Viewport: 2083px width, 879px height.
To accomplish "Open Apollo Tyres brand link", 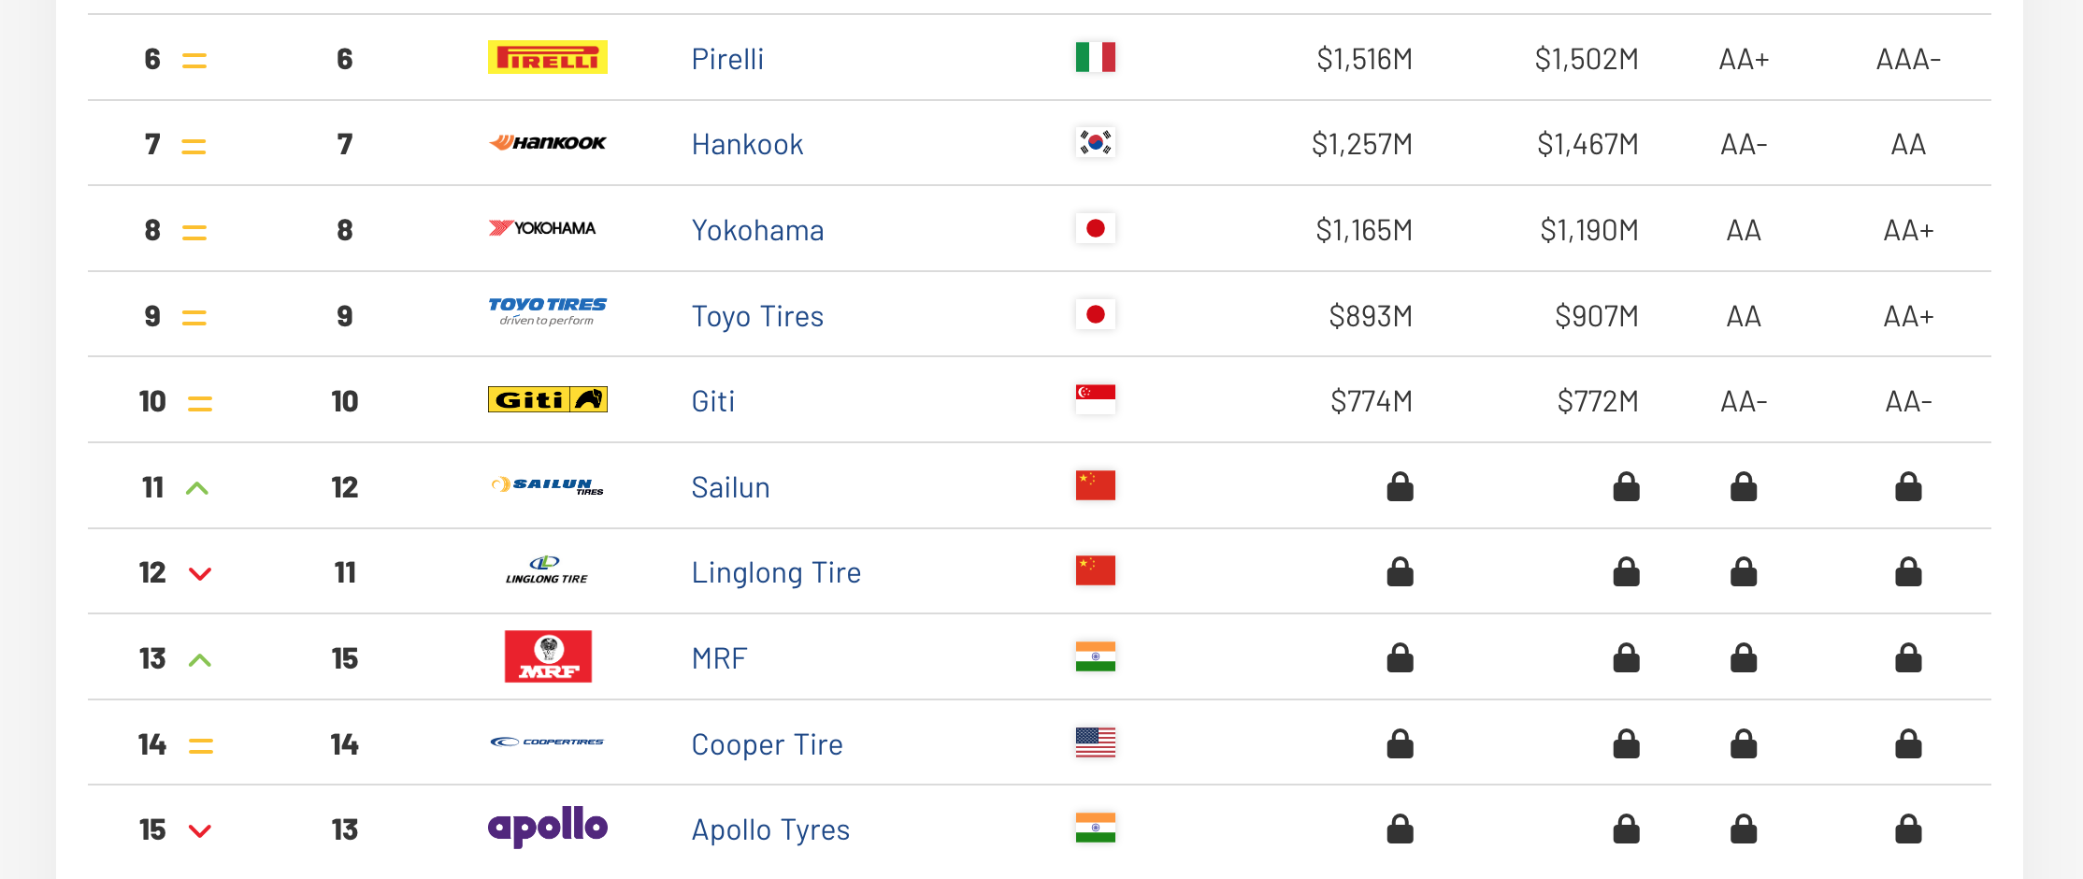I will coord(770,829).
